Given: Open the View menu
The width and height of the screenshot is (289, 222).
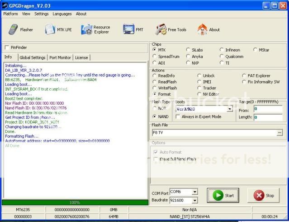Looking at the screenshot, I should tap(26, 14).
